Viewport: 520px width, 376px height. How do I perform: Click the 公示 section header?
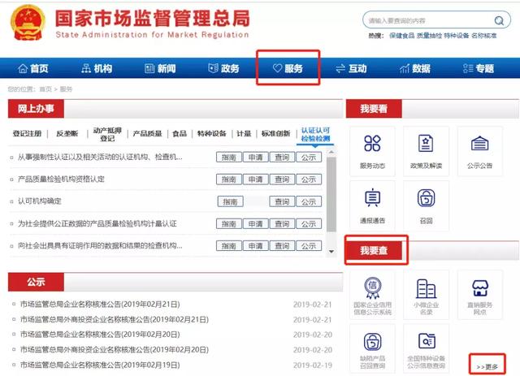pos(36,282)
